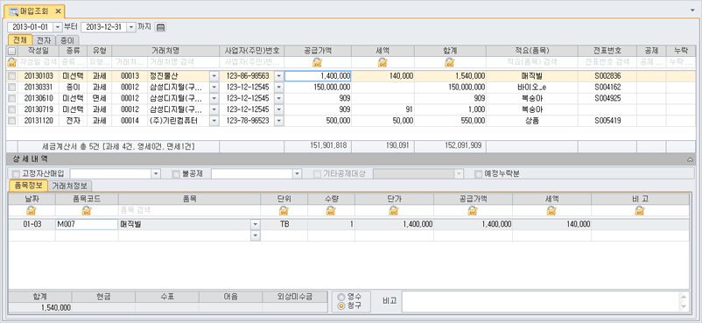Enable the 고정자산매입 checkbox
This screenshot has height=323, width=702.
pos(17,173)
